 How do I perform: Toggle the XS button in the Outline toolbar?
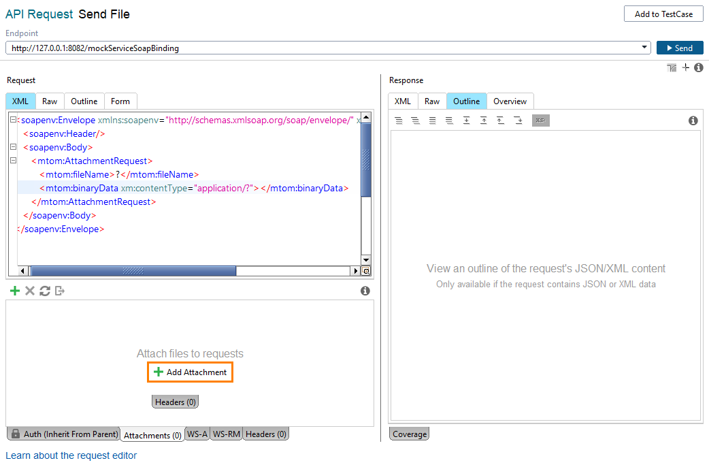tap(540, 120)
